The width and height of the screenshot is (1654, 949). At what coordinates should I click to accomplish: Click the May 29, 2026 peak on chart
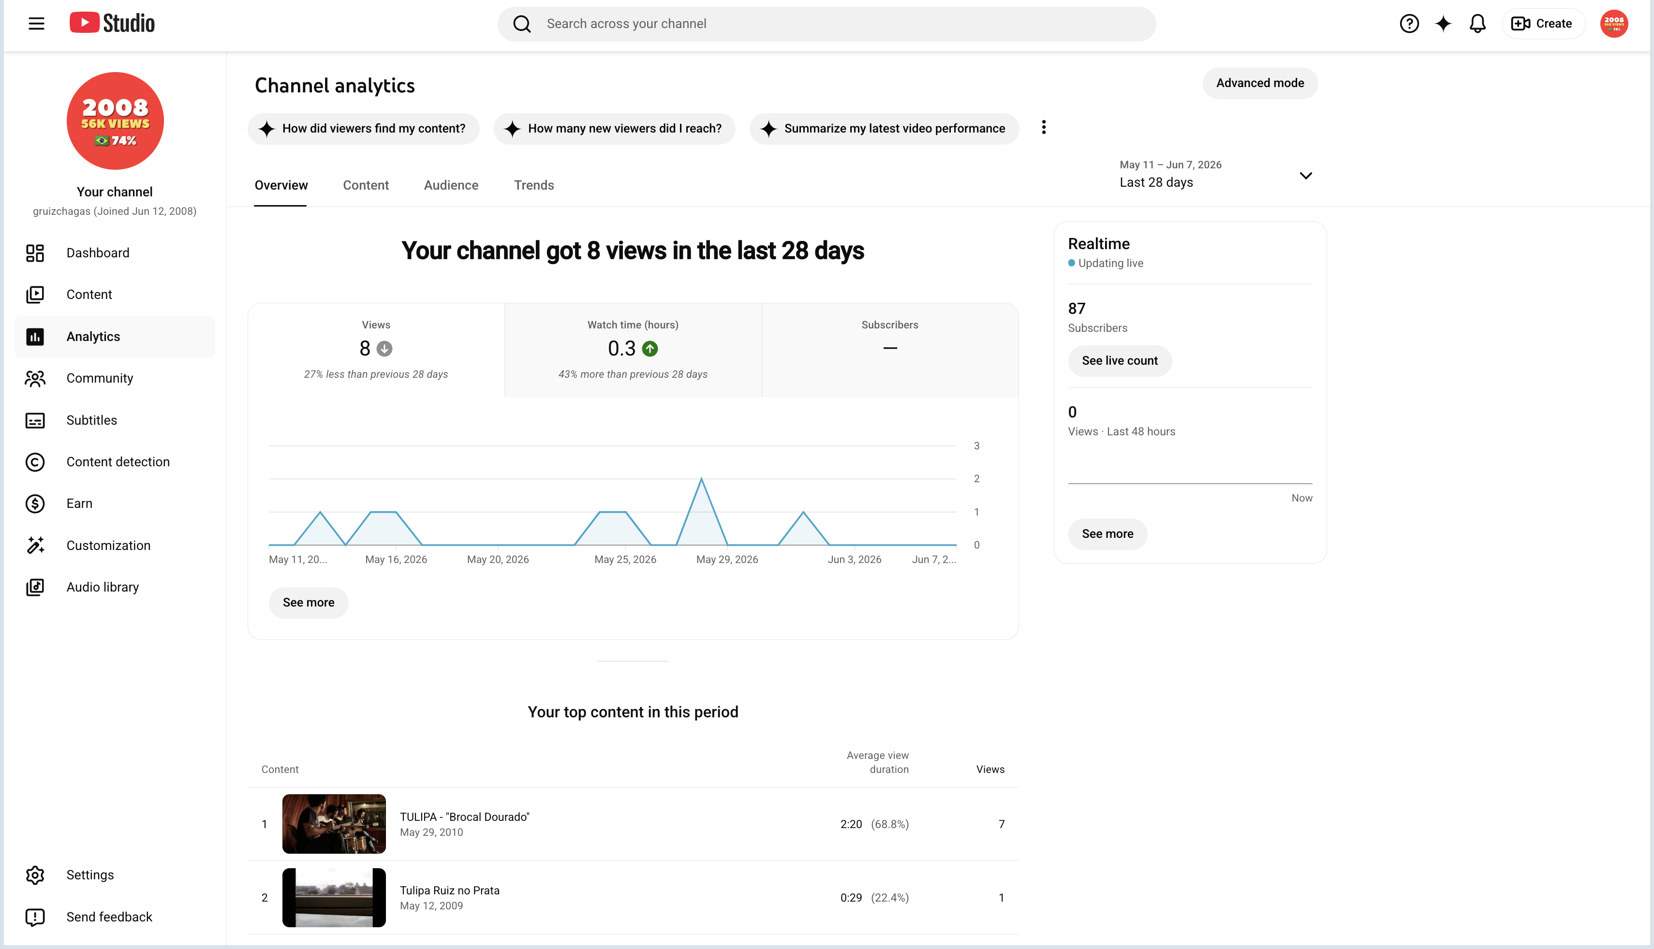point(701,479)
